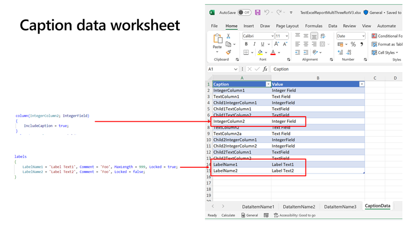Open the DataItemName2 sheet tab

(x=299, y=207)
